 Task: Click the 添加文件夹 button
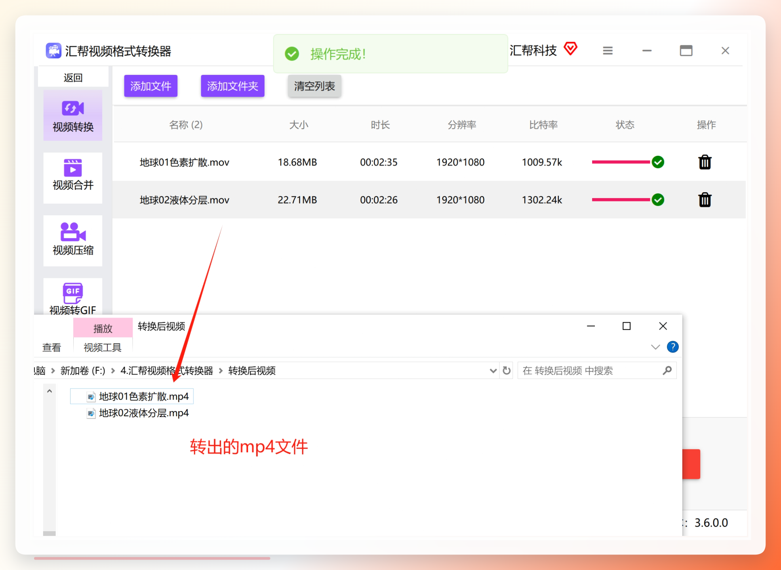tap(232, 86)
